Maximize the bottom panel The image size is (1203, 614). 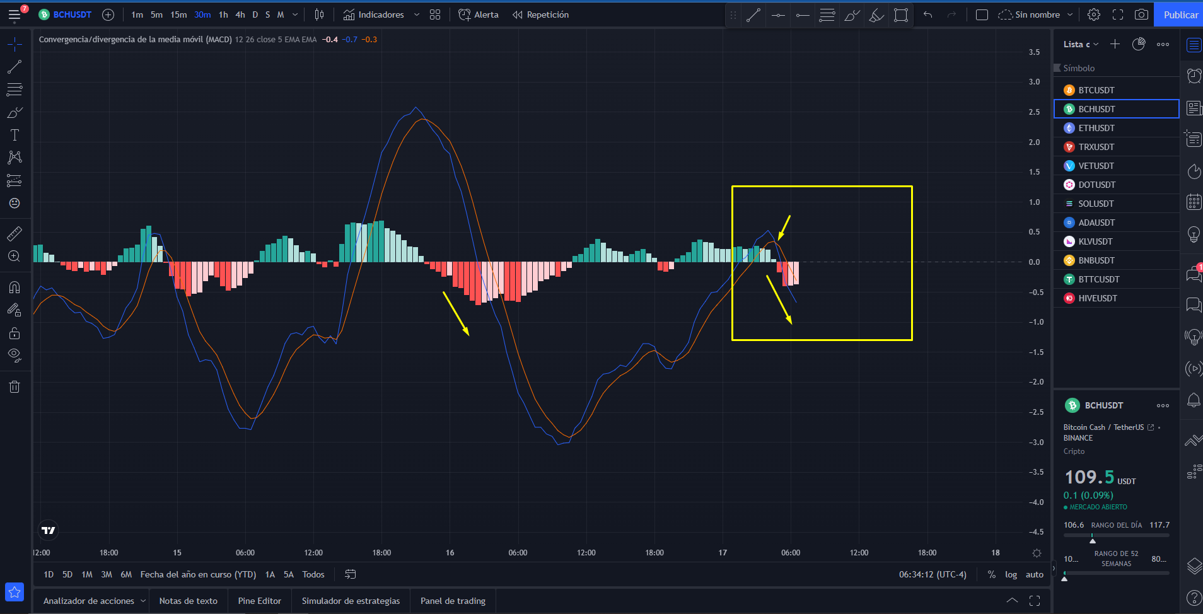tap(1035, 601)
